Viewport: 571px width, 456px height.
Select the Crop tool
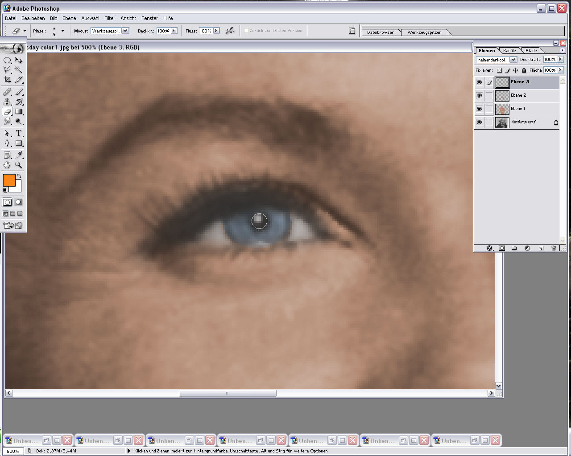[7, 80]
